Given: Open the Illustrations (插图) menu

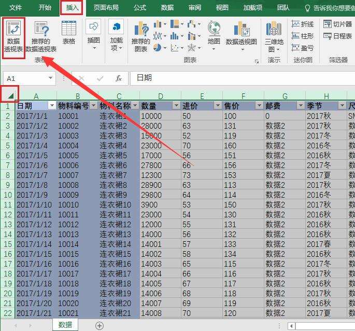Looking at the screenshot, I should point(93,34).
